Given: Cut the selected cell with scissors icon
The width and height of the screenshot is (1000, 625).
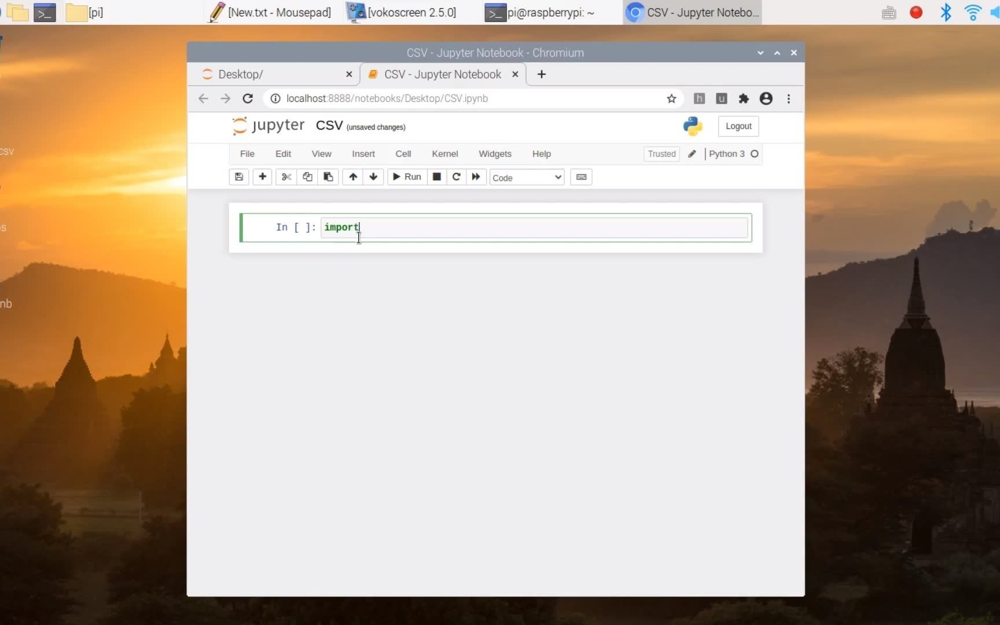Looking at the screenshot, I should click(x=286, y=177).
